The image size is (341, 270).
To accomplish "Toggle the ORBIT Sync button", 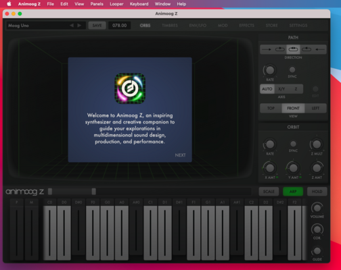I will 293,144.
